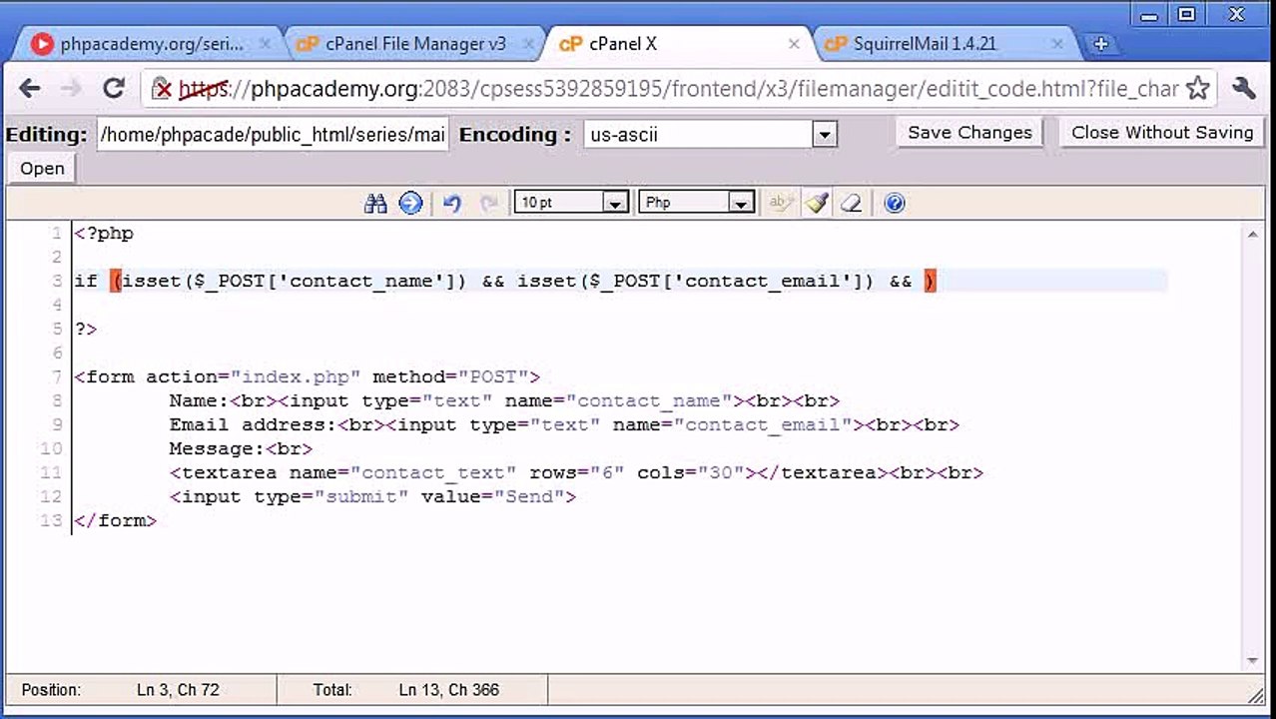Click the Ln 13, Ch 366 total status
This screenshot has height=719, width=1276.
point(448,689)
